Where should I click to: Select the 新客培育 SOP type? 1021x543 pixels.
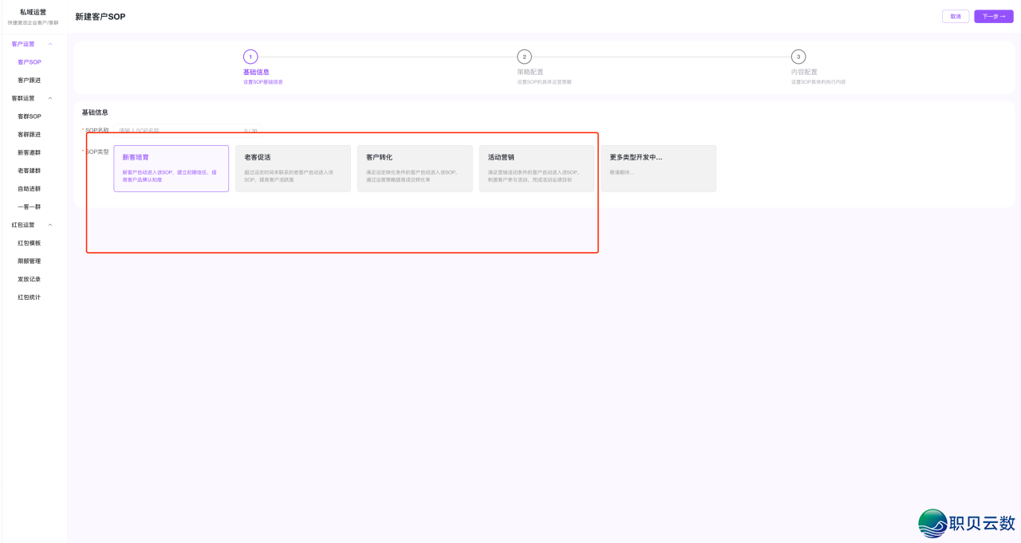point(171,168)
